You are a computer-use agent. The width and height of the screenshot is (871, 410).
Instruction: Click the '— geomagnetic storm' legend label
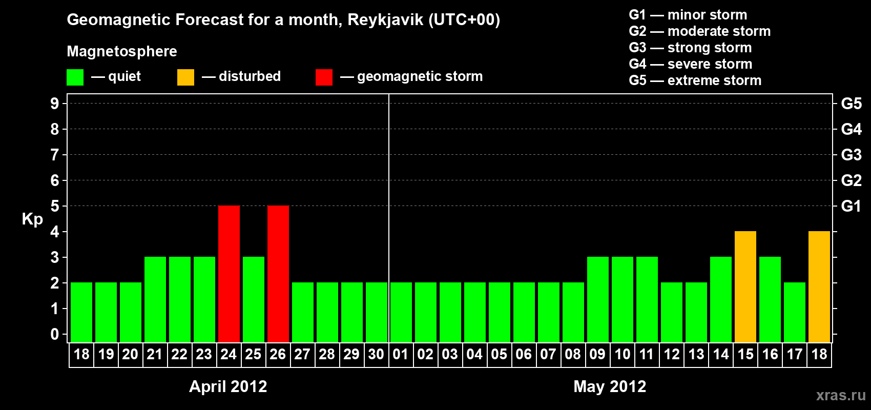tap(411, 76)
